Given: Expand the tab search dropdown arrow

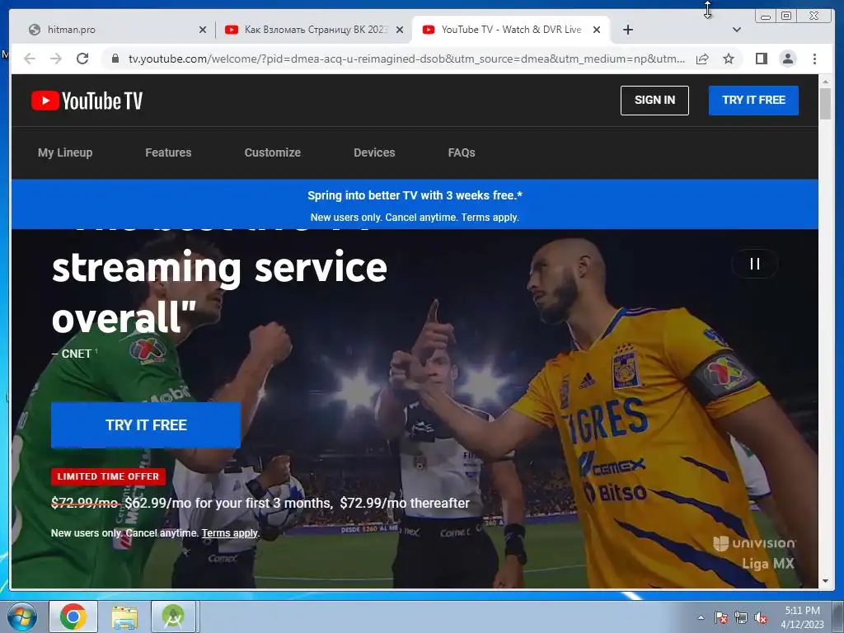Looking at the screenshot, I should [736, 30].
